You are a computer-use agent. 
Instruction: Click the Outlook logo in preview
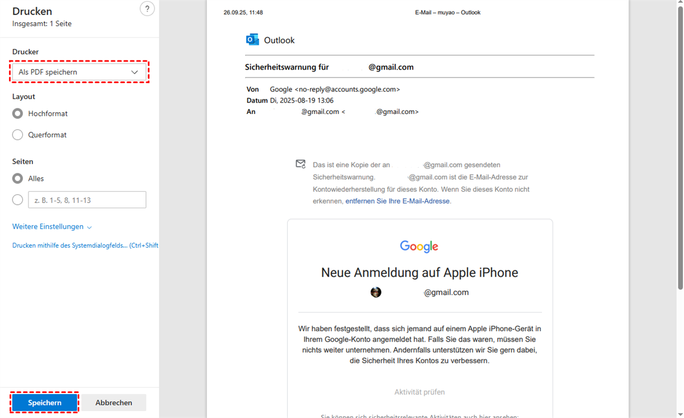pyautogui.click(x=252, y=40)
